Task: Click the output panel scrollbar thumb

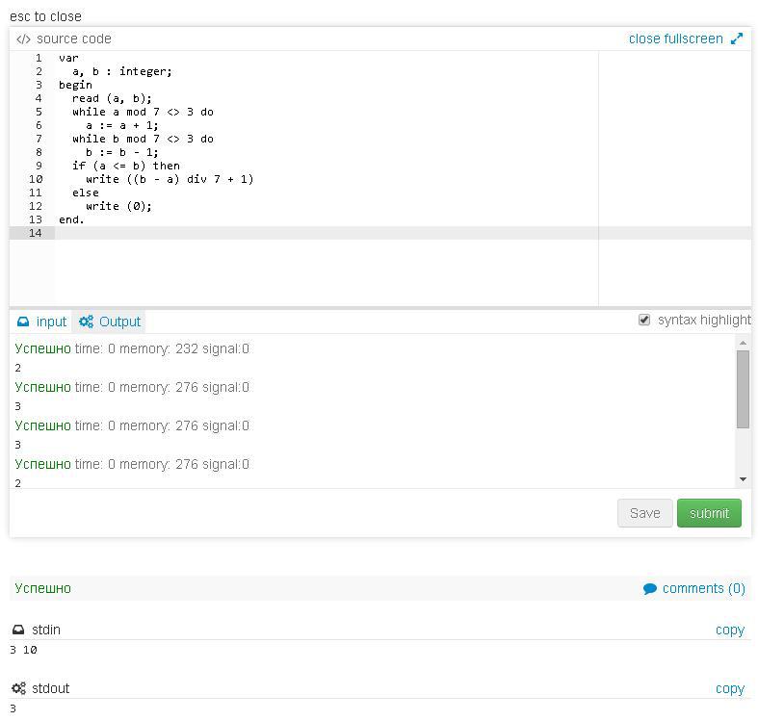Action: pyautogui.click(x=743, y=389)
